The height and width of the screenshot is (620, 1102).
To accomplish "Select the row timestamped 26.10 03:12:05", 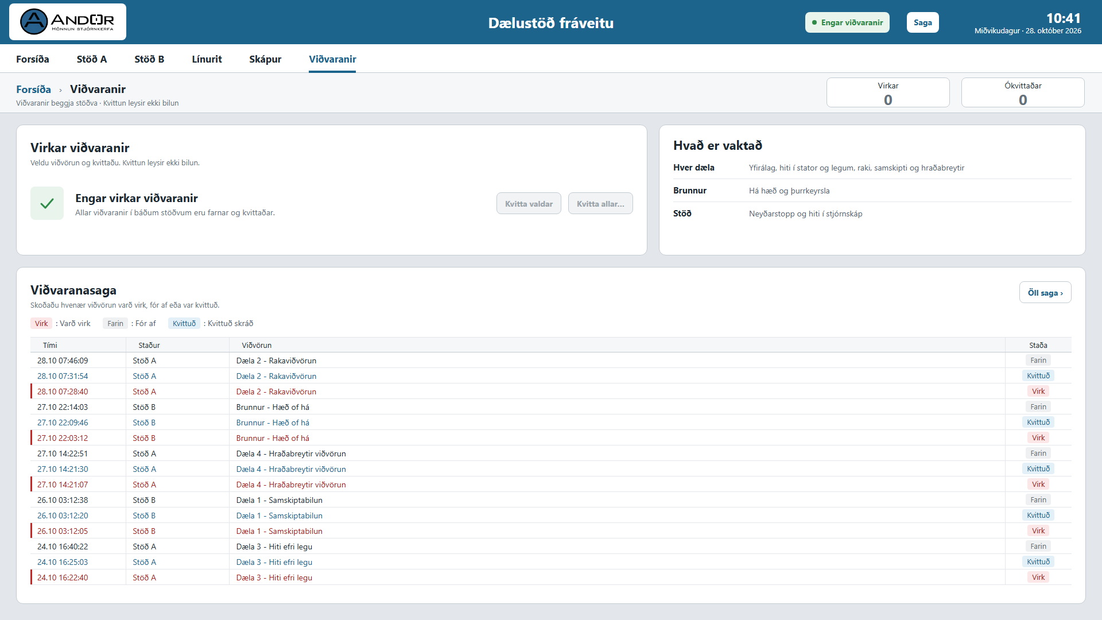I will (x=551, y=531).
